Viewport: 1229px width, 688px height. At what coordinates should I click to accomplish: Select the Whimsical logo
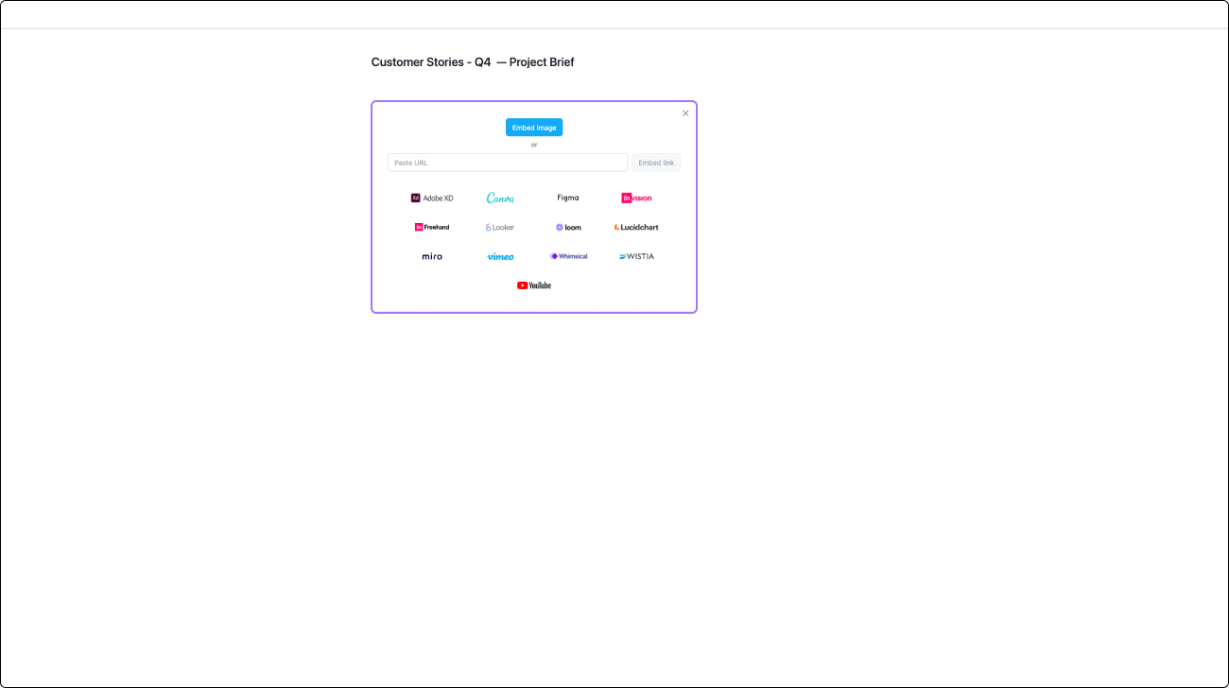[568, 256]
